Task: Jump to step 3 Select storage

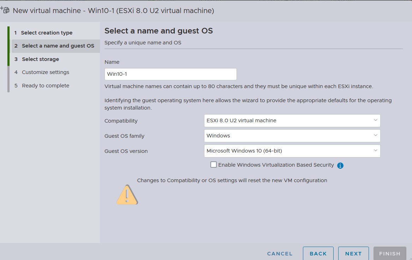Action: tap(40, 59)
